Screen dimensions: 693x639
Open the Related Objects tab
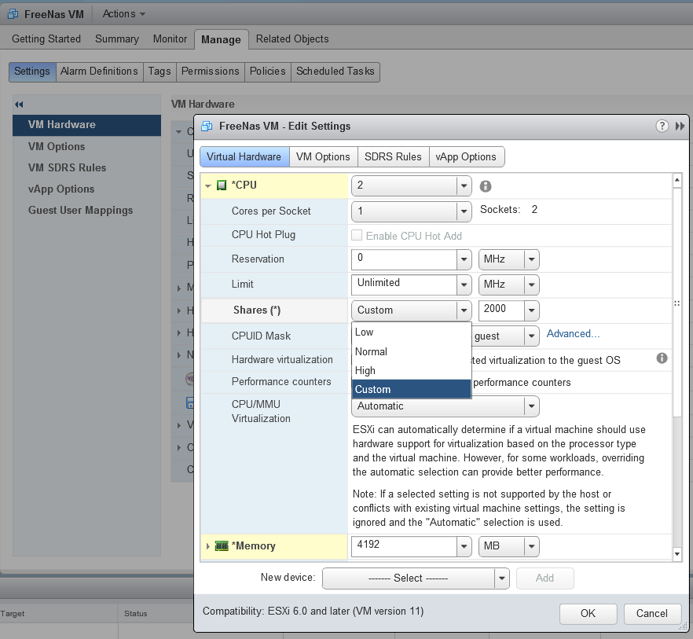pyautogui.click(x=292, y=39)
